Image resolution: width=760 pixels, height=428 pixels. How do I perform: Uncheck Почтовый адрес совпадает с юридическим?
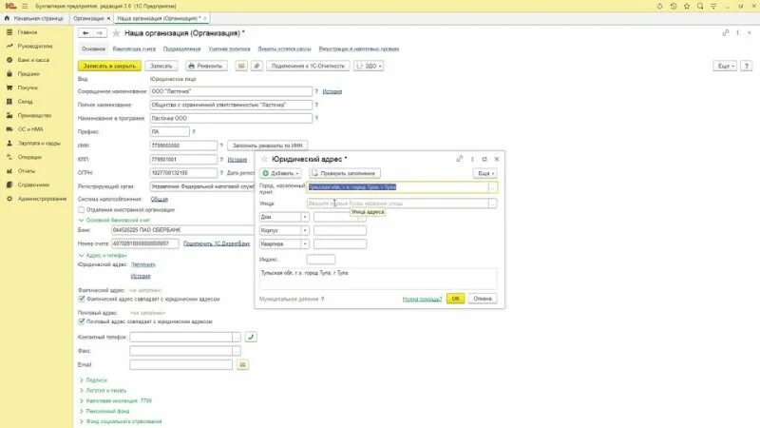click(x=82, y=321)
